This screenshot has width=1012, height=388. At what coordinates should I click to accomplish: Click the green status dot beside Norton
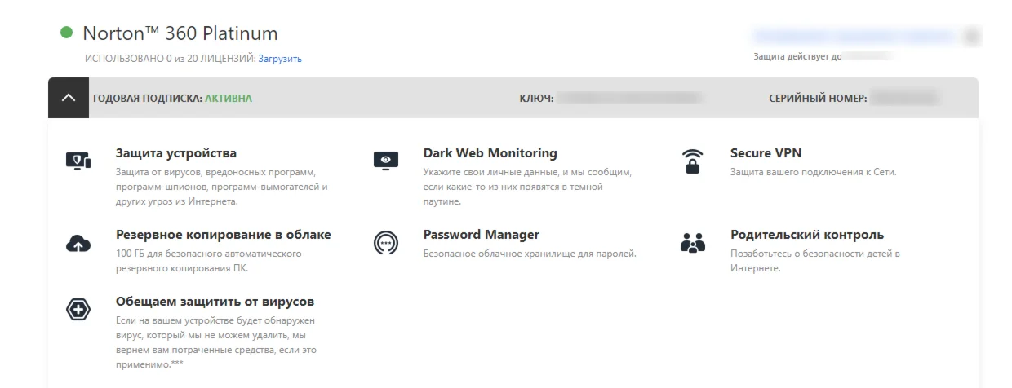[x=67, y=33]
